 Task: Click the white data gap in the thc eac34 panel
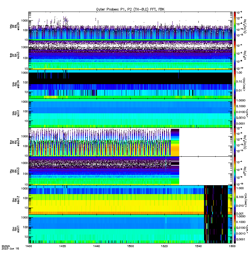(206, 142)
